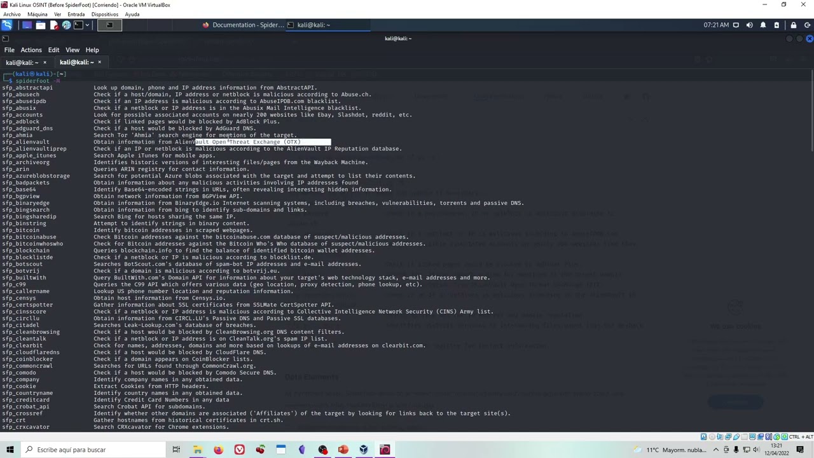Screen dimensions: 814x458
Task: Launch the web browser globe icon in Kali panel
Action: [x=66, y=25]
